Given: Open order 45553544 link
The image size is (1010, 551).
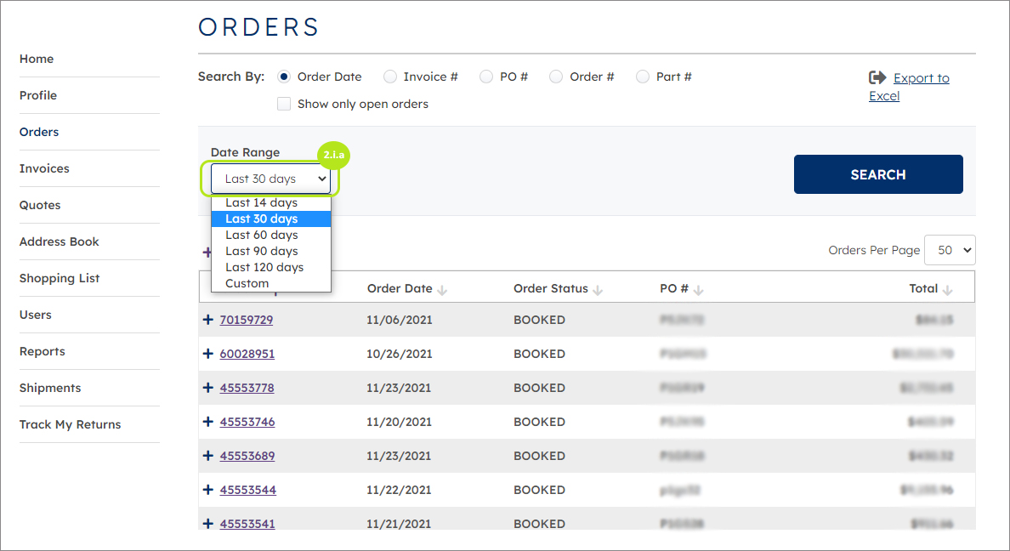Looking at the screenshot, I should pyautogui.click(x=248, y=490).
